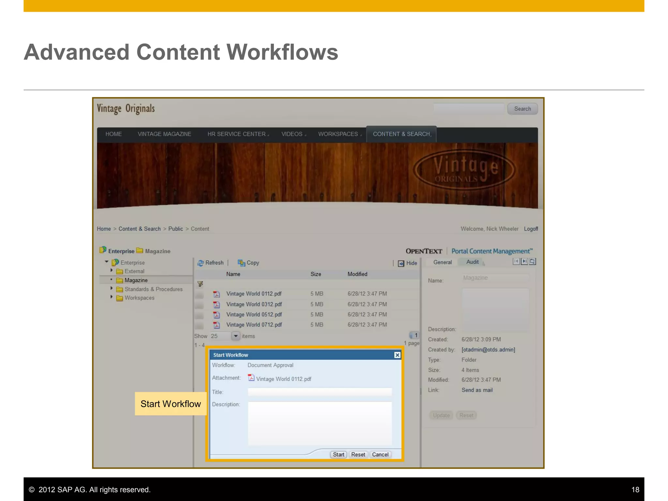Open the Workspaces navigation menu
The width and height of the screenshot is (668, 501).
click(x=340, y=134)
